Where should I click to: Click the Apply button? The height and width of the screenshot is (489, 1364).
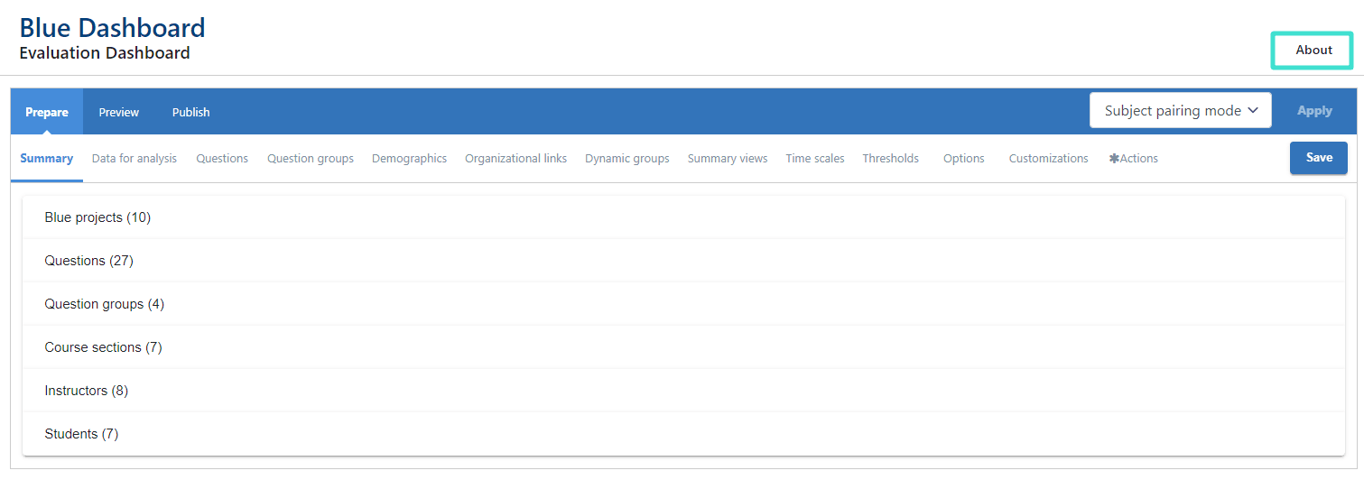coord(1314,111)
